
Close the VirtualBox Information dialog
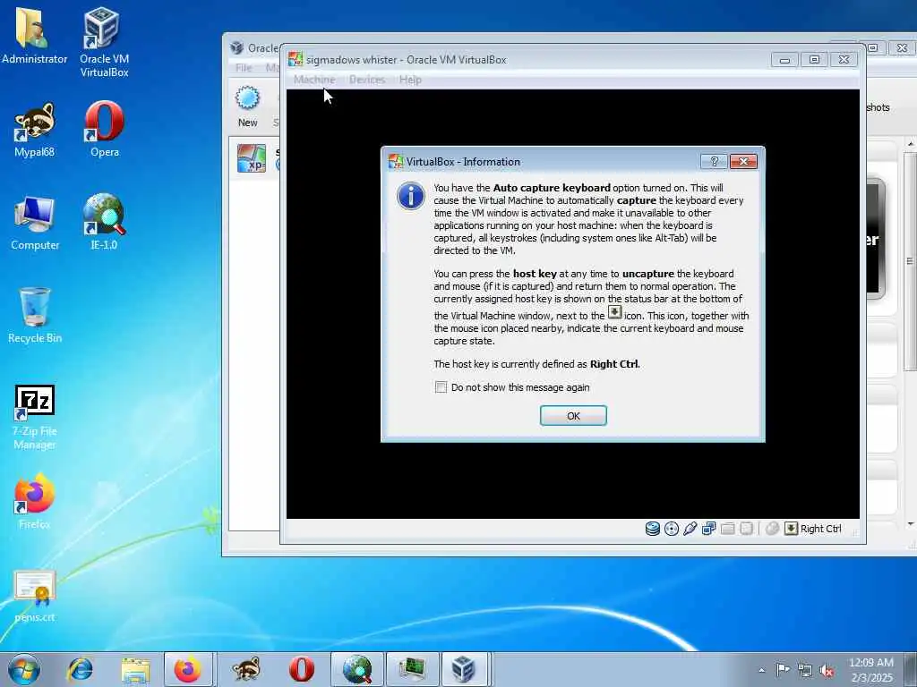pyautogui.click(x=743, y=161)
